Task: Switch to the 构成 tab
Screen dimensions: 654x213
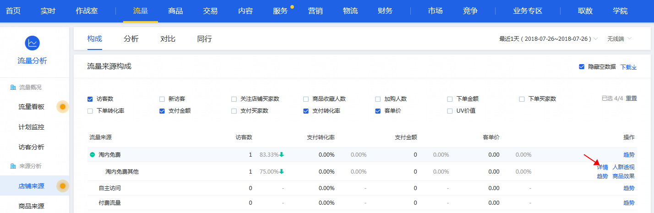Action: point(94,39)
